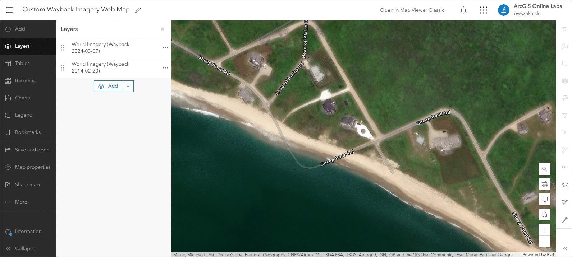Click the Add layer button
The width and height of the screenshot is (572, 257).
tap(108, 86)
